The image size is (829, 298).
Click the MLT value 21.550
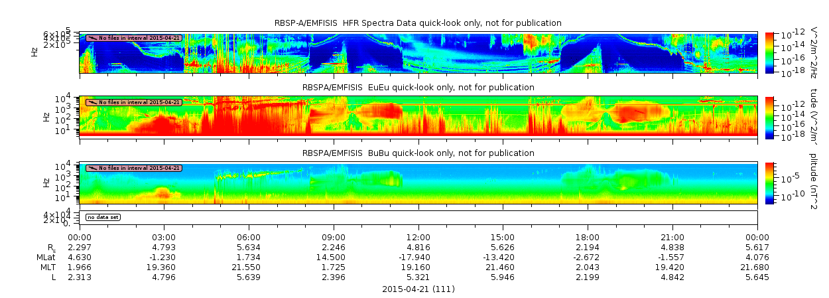tap(247, 267)
